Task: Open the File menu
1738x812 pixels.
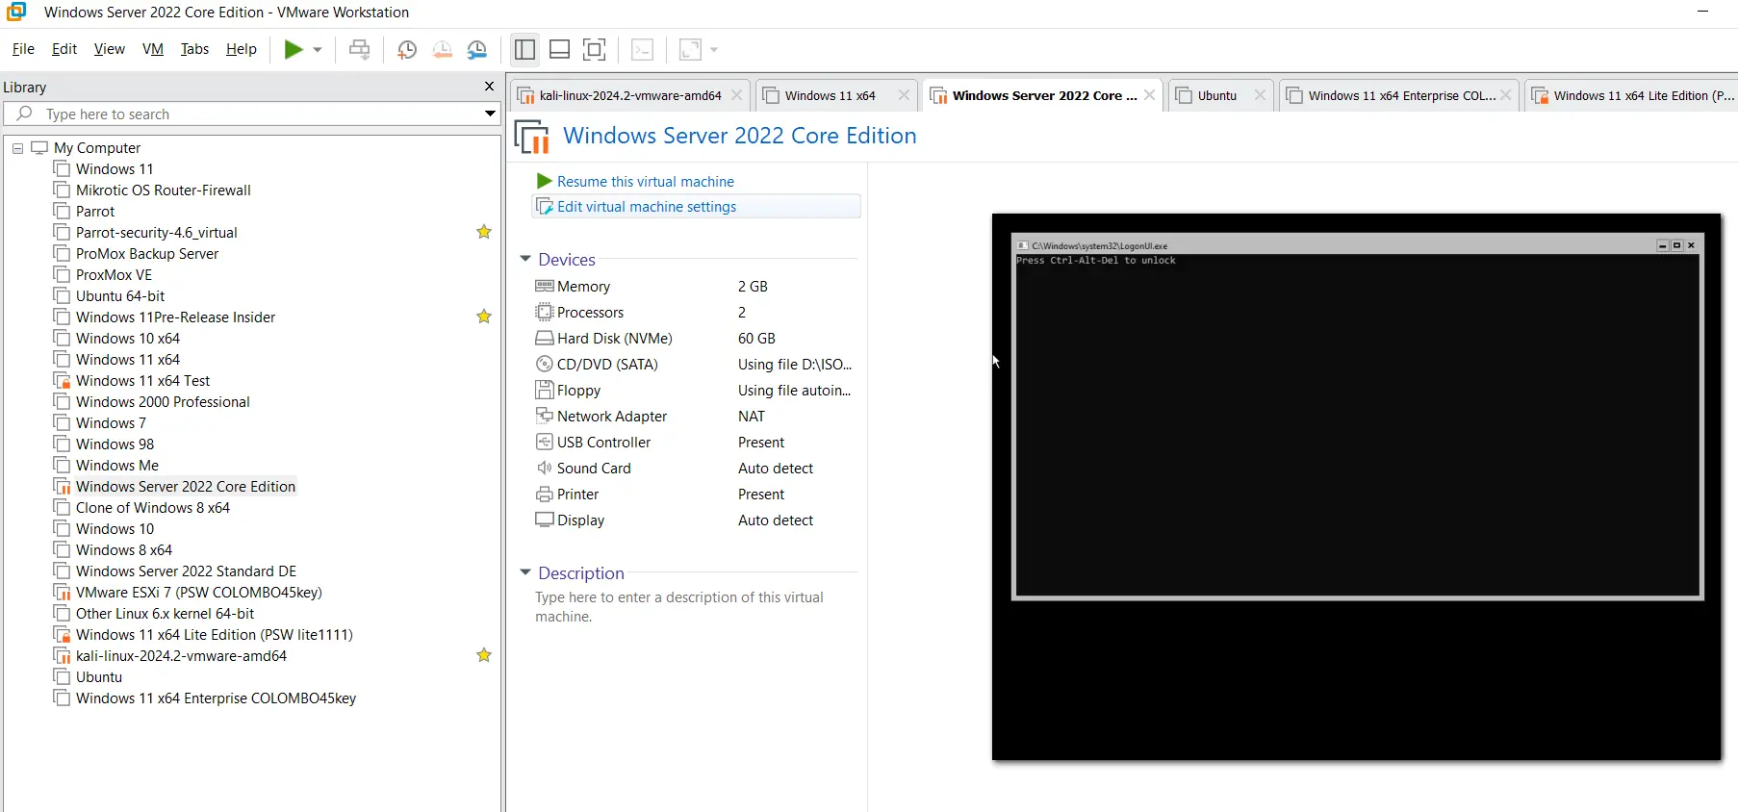Action: pos(23,49)
